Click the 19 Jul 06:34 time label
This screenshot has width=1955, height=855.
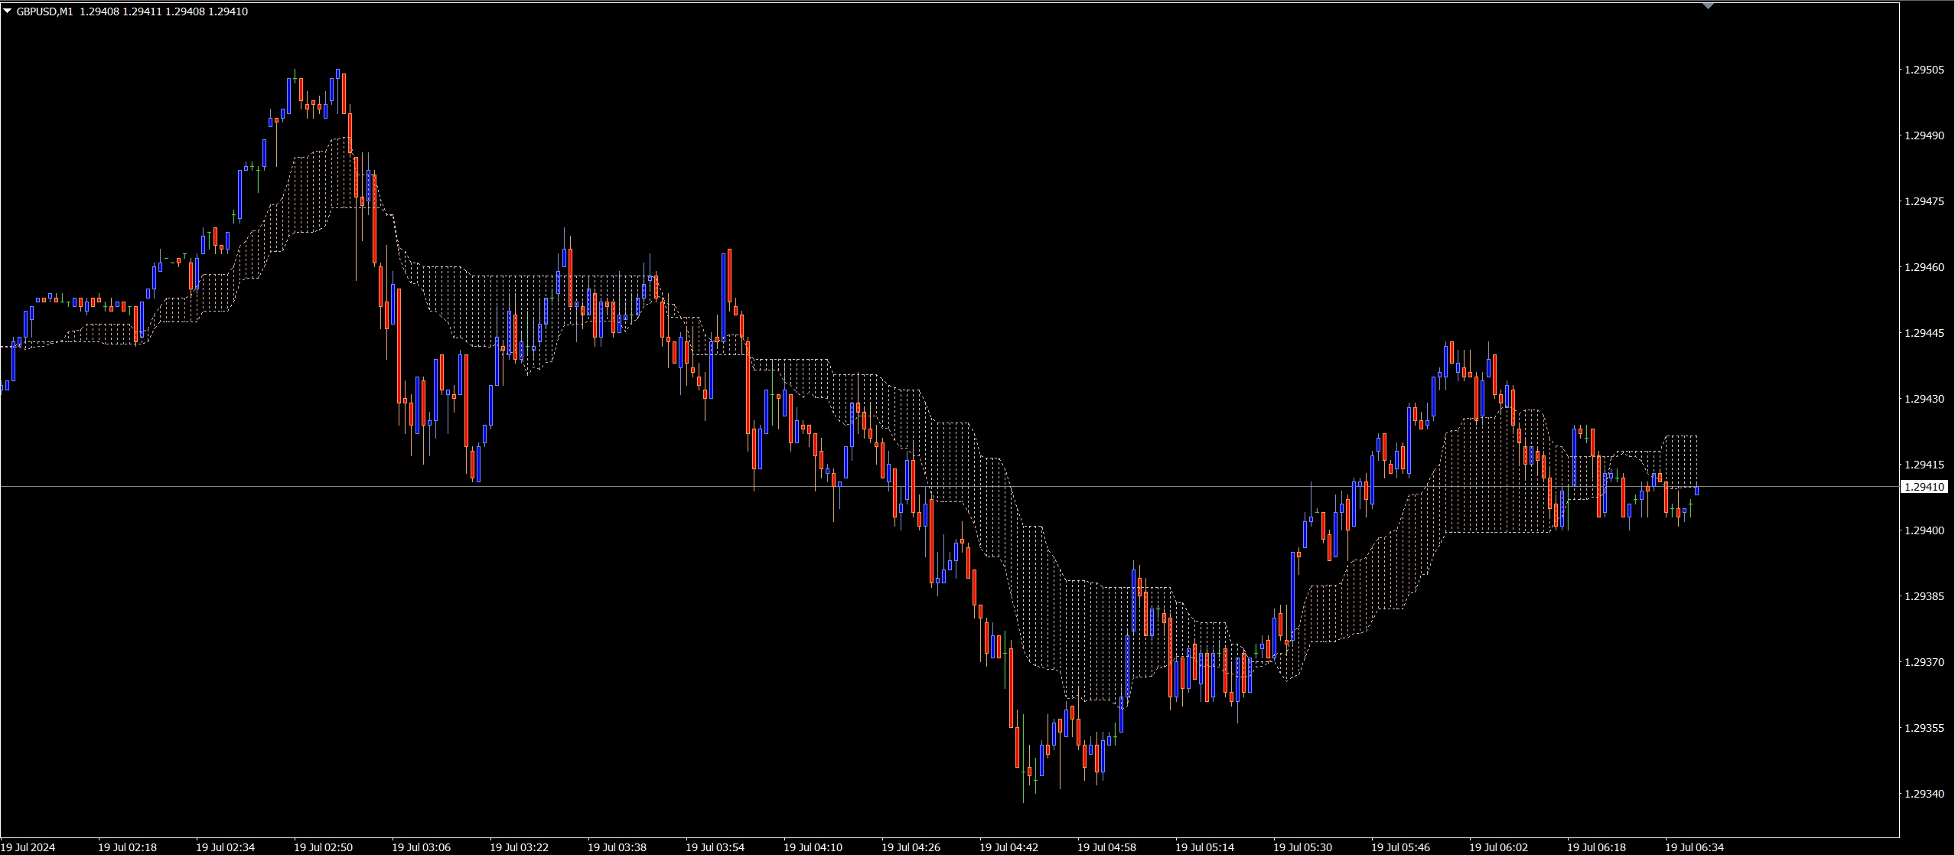(1694, 847)
